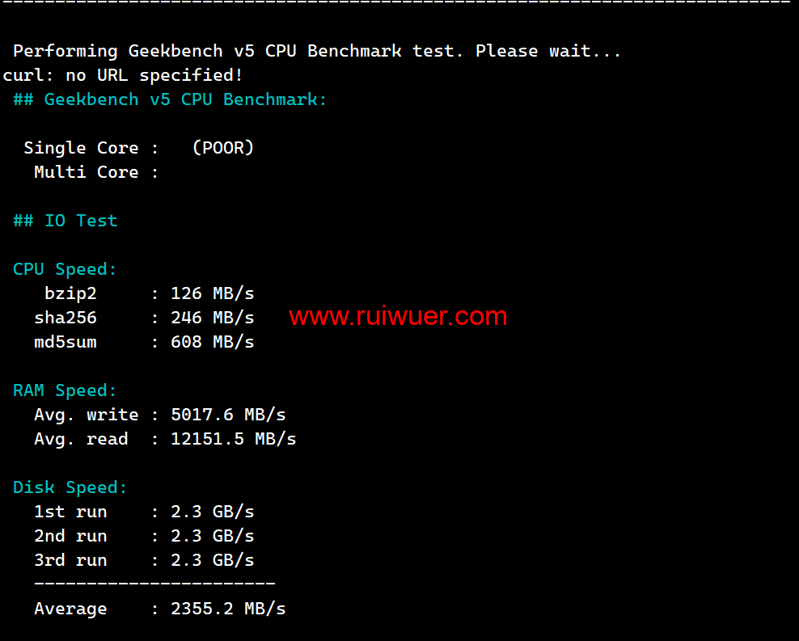This screenshot has height=641, width=799.
Task: Click the "Single Core" label
Action: pos(81,148)
